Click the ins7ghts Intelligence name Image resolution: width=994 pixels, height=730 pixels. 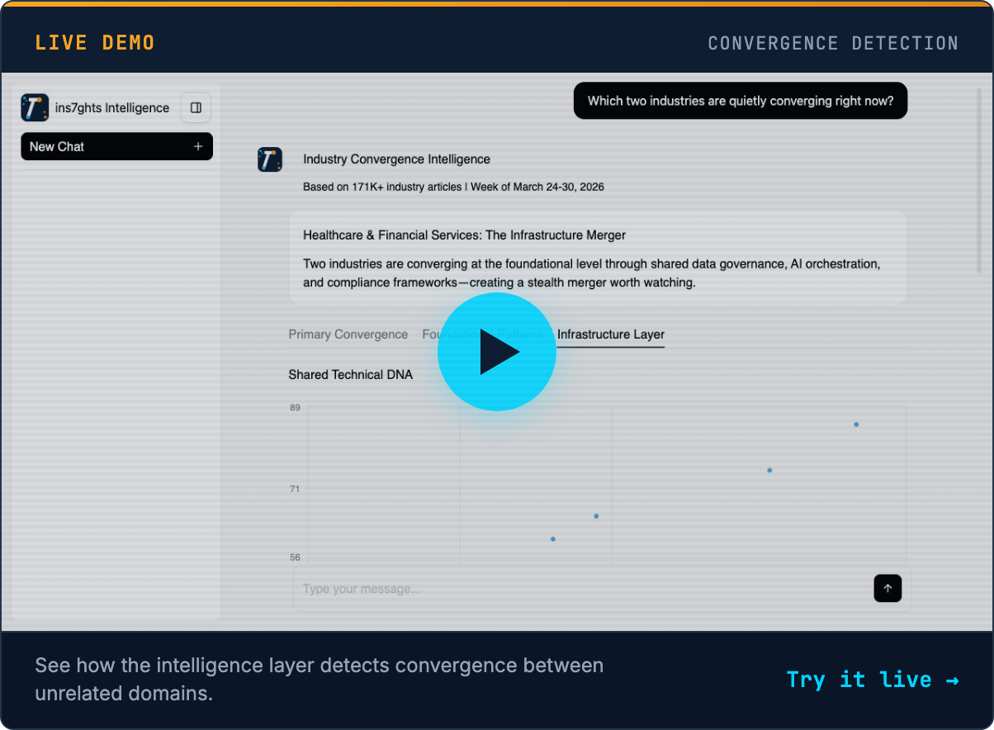point(112,107)
